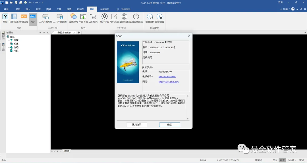The image size is (307, 163).
Task: Click the Save disk icon in quick access toolbar
Action: pos(16,3)
